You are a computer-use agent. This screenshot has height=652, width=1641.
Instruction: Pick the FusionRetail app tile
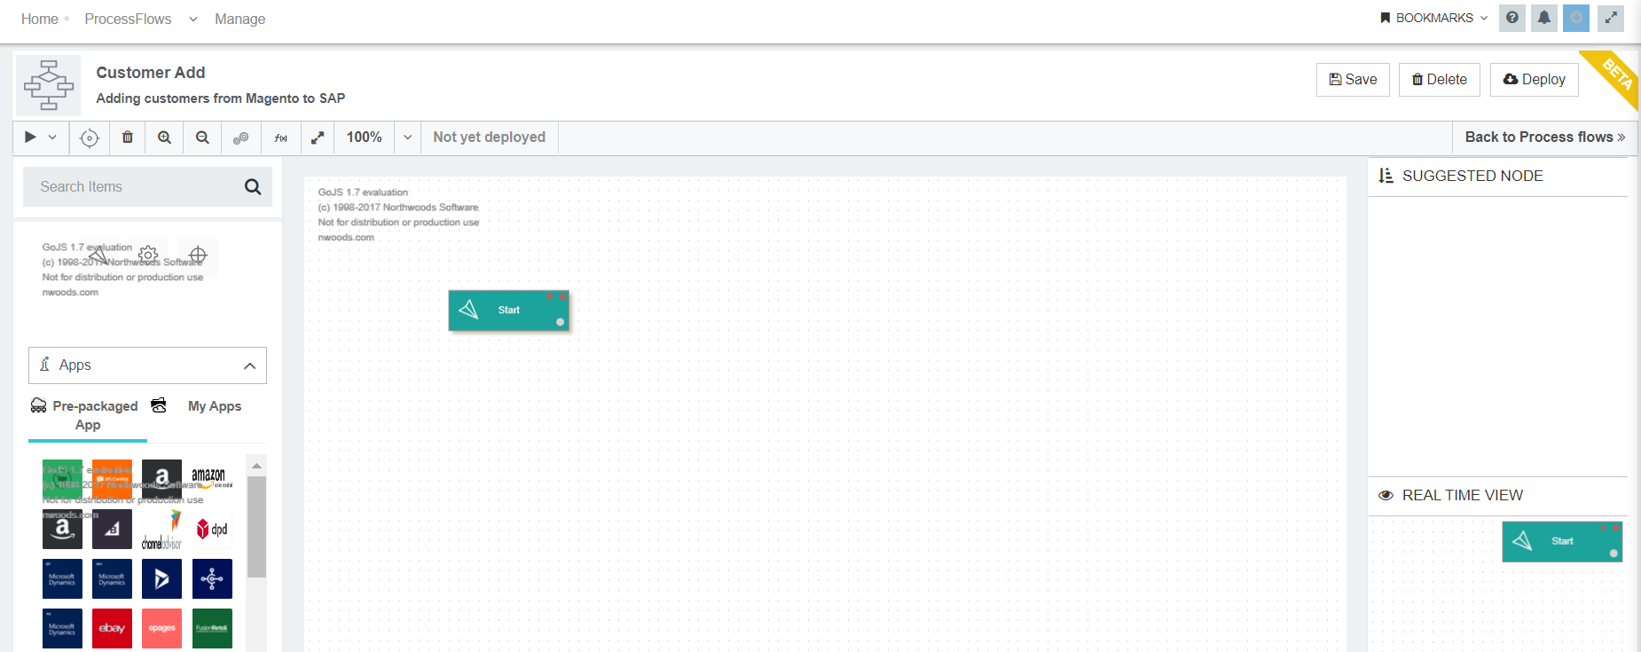pyautogui.click(x=212, y=629)
